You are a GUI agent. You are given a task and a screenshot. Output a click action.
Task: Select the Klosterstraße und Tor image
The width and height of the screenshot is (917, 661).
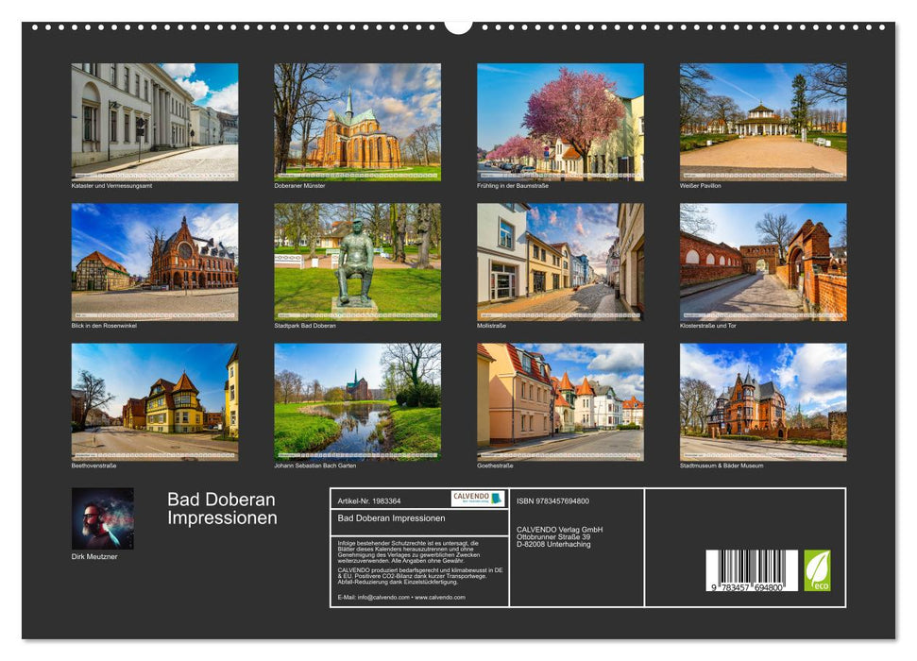coord(761,262)
